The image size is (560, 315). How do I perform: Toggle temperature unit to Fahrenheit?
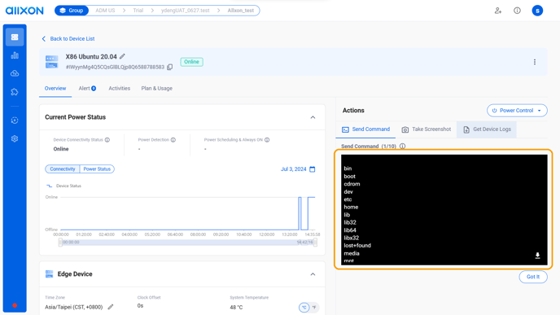pyautogui.click(x=314, y=307)
